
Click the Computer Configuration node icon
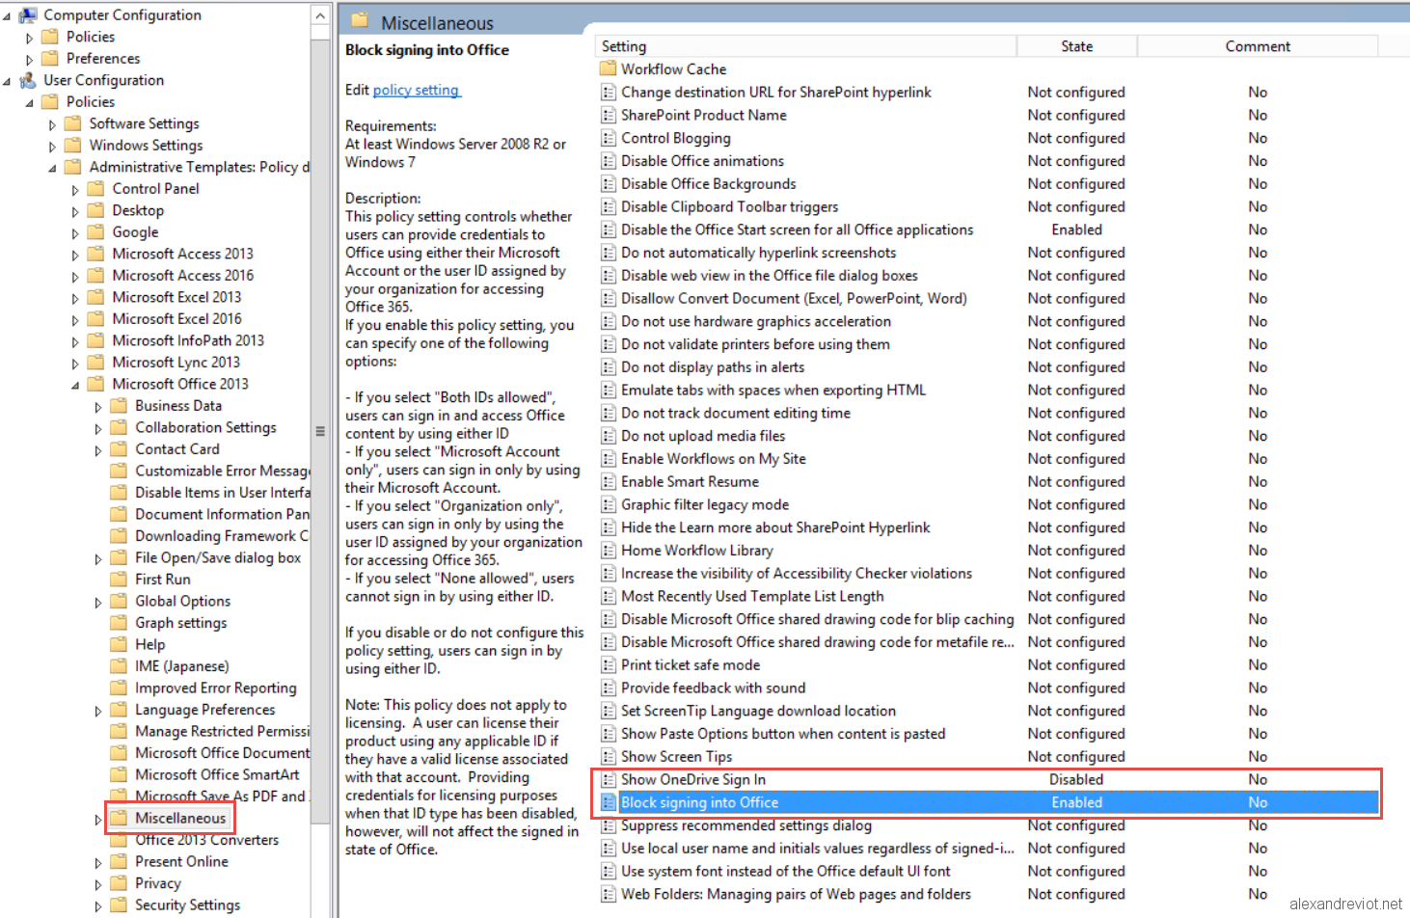tap(28, 15)
